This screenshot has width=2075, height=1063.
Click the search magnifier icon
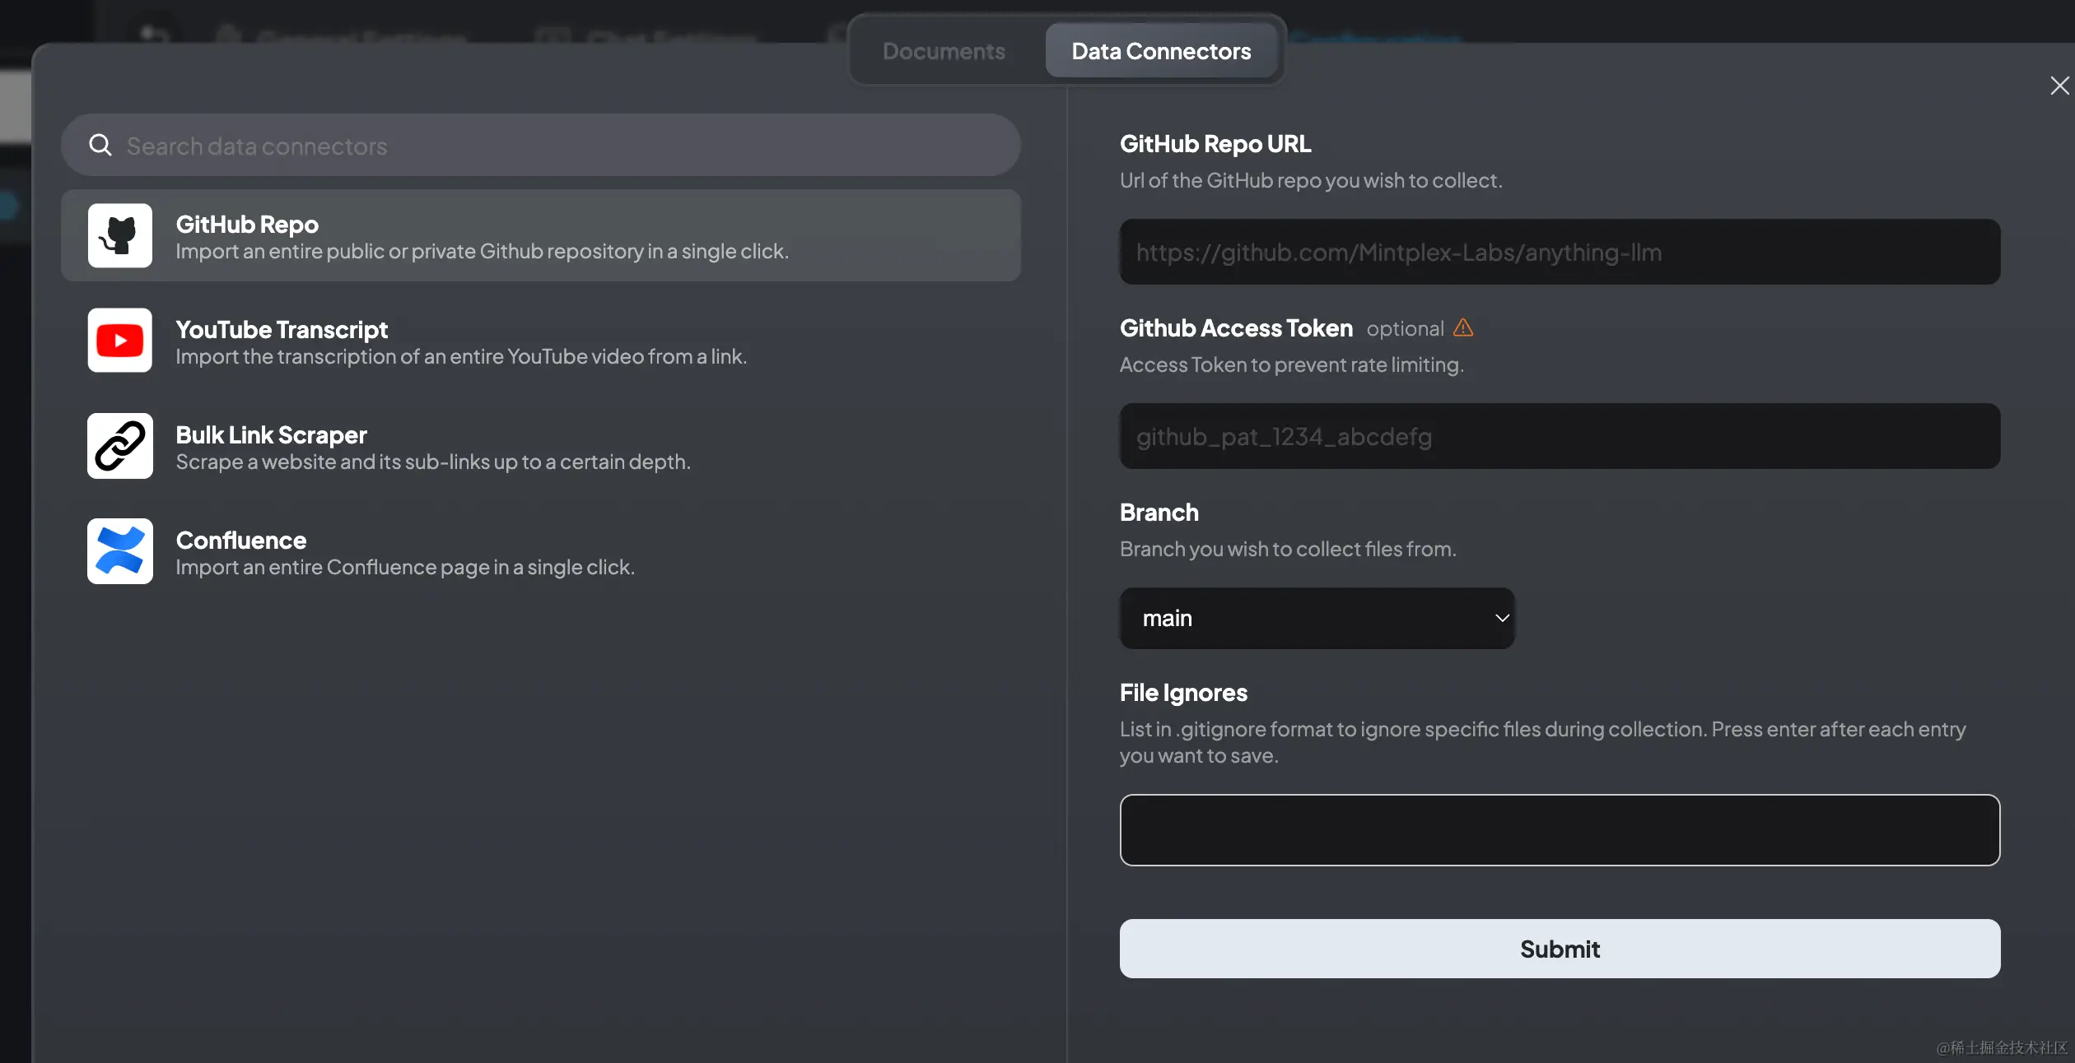(x=100, y=146)
